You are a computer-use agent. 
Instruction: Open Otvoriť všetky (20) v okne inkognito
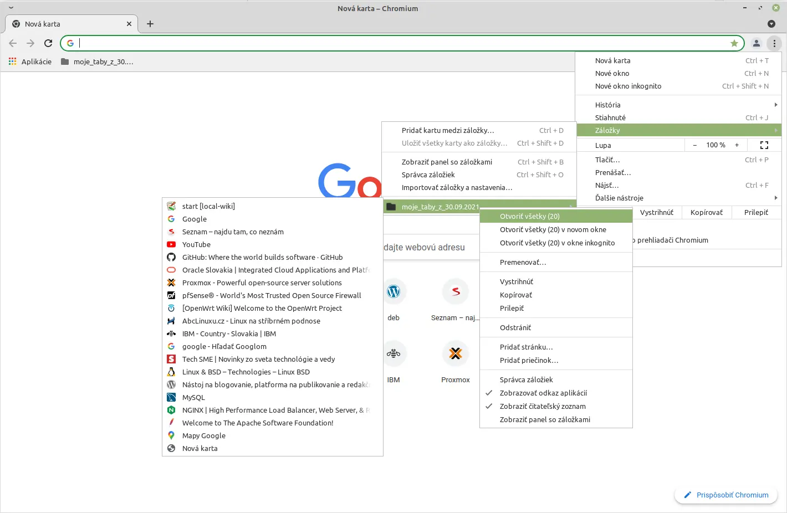pos(556,243)
